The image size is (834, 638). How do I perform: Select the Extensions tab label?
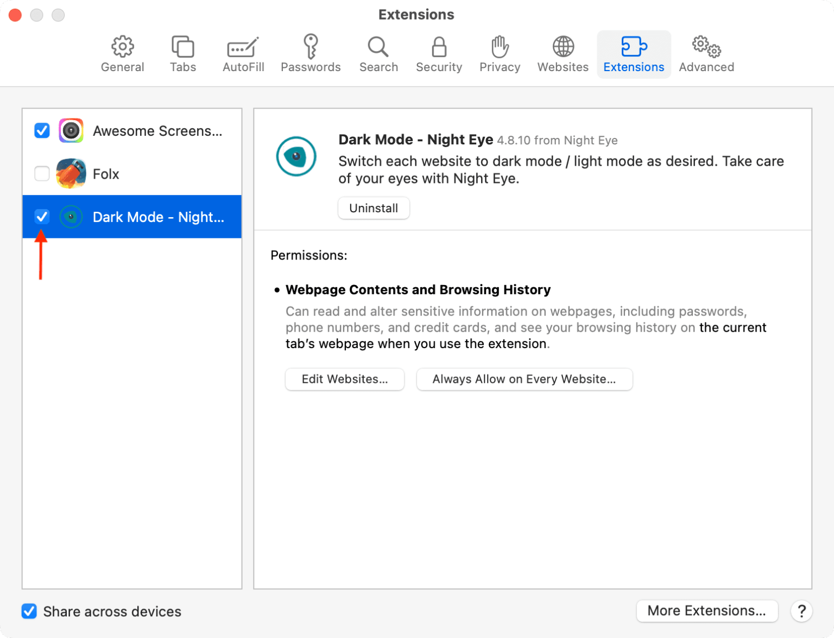[634, 67]
